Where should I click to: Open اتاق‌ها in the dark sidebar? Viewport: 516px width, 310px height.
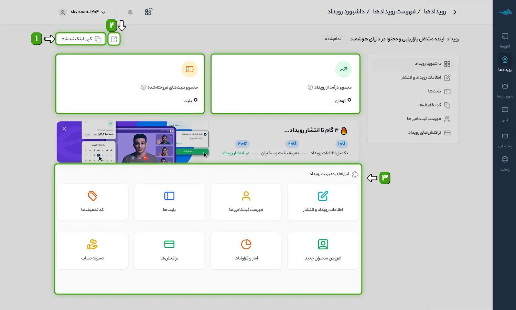[x=505, y=40]
